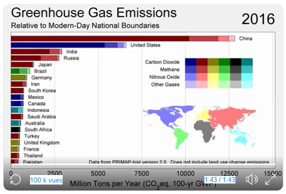Click the video progress bar
The height and width of the screenshot is (194, 286).
coord(143,164)
